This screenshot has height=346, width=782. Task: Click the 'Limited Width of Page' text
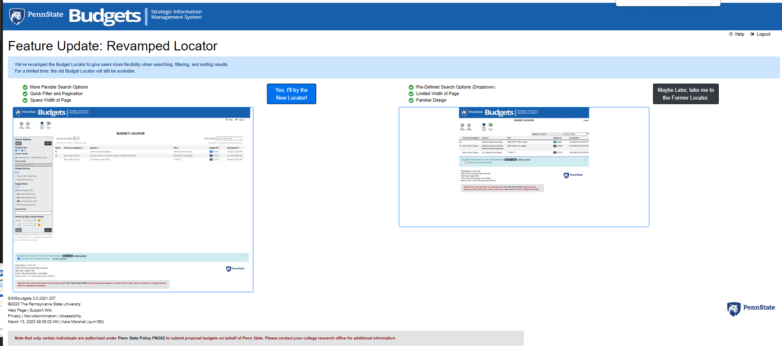(x=437, y=93)
